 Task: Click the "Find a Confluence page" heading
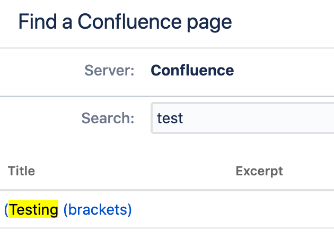coord(125,22)
